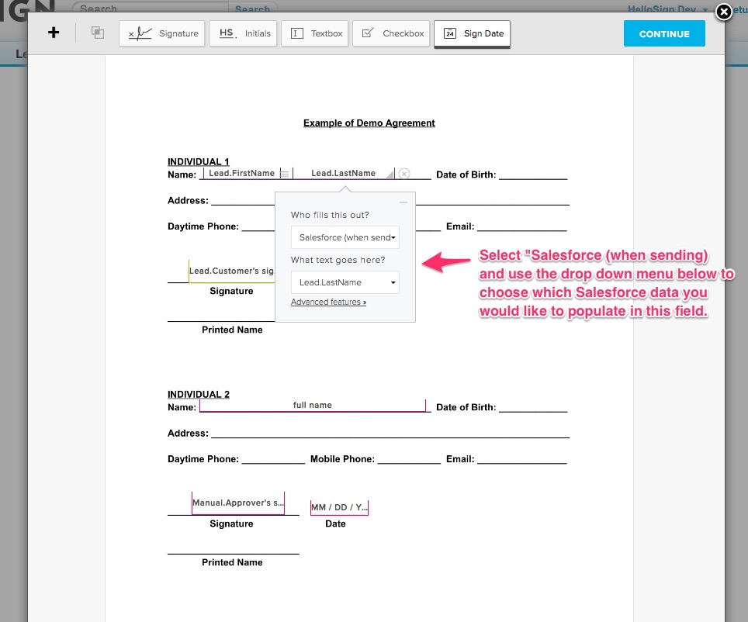Click the lines handle icon beside Lead.FirstName
748x622 pixels.
(285, 174)
